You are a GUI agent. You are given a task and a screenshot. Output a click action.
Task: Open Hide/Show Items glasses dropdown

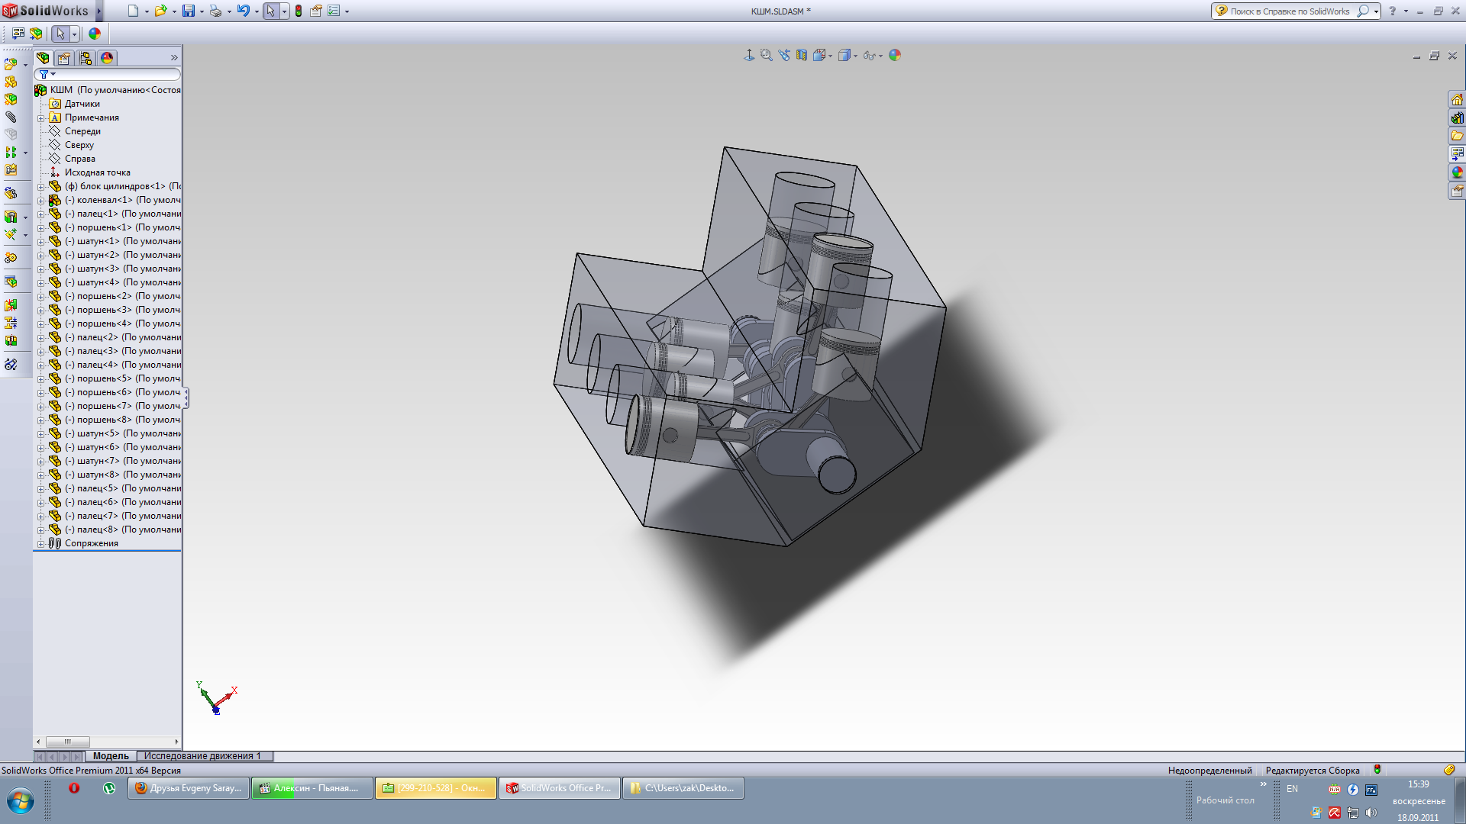[880, 56]
